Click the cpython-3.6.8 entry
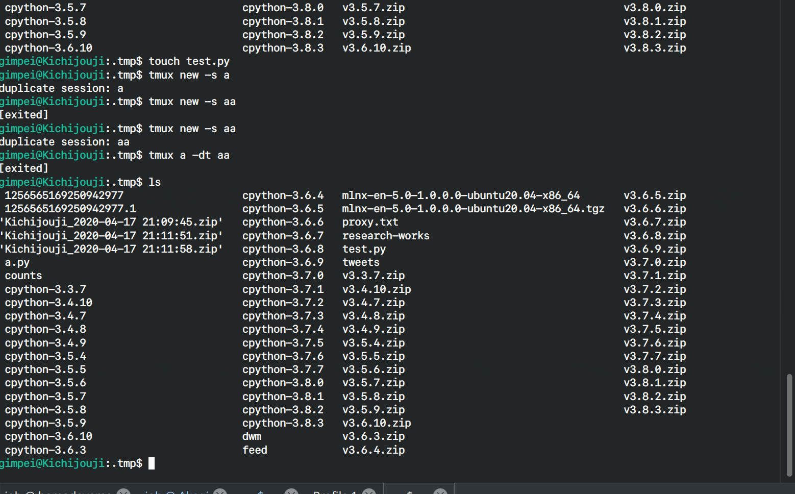795x494 pixels. click(x=283, y=249)
